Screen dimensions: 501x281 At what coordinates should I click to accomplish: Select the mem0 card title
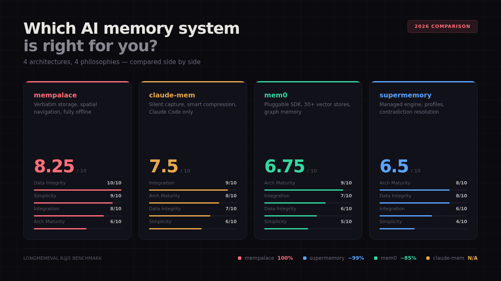[276, 95]
